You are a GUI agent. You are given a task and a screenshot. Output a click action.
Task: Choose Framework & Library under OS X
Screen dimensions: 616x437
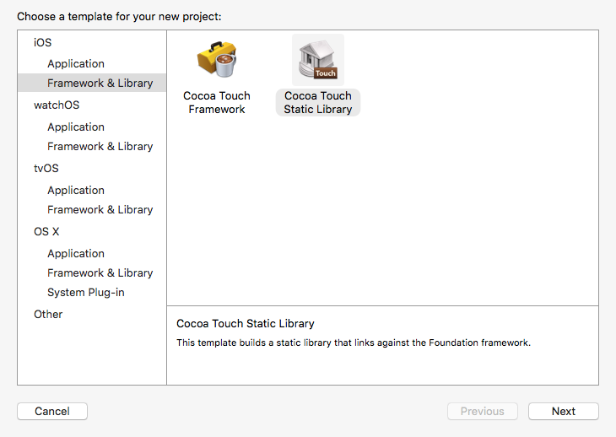[100, 272]
